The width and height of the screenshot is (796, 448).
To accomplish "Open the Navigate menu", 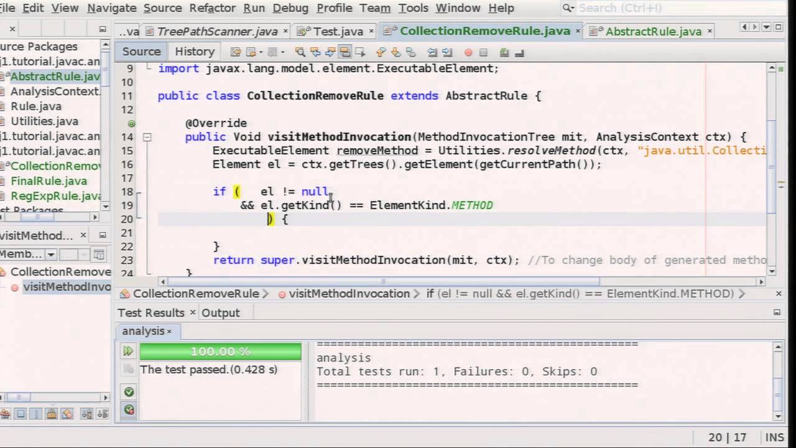I will tap(112, 8).
